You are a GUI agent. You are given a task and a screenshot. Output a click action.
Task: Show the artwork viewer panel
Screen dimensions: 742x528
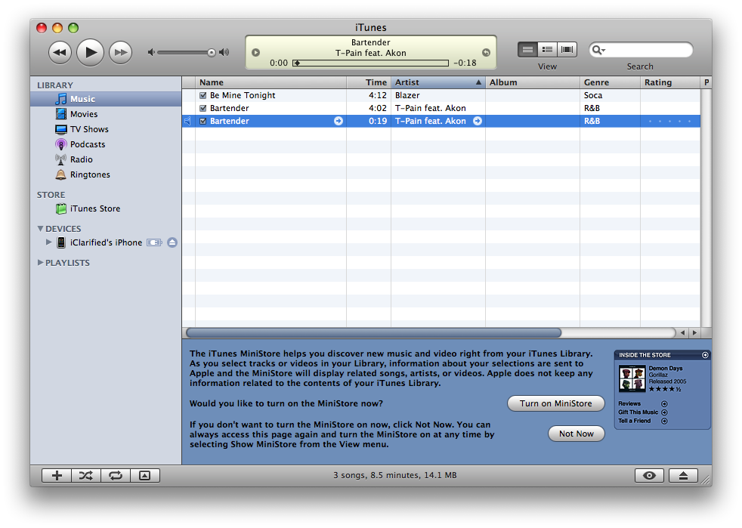144,475
